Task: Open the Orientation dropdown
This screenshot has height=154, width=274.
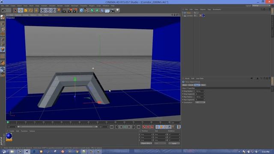Action: pos(200,103)
